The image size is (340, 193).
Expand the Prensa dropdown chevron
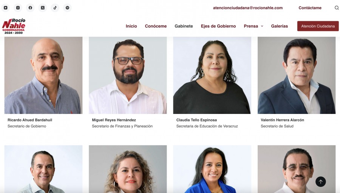pyautogui.click(x=262, y=26)
